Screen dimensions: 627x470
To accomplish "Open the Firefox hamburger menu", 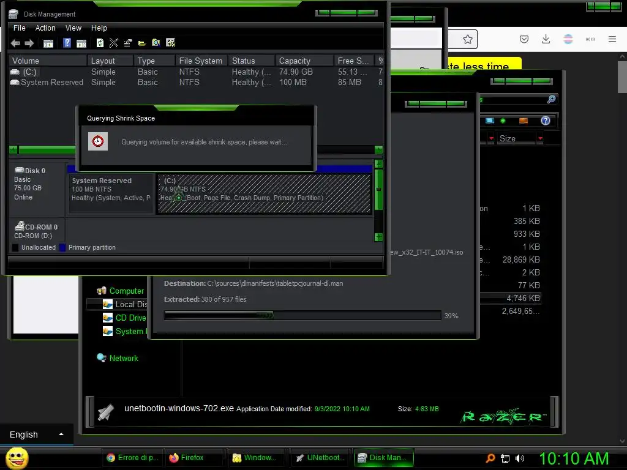I will (612, 39).
